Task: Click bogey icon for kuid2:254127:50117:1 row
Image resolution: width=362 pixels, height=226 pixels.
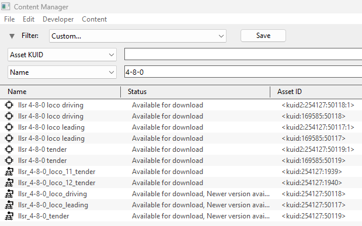Action: tap(9, 127)
